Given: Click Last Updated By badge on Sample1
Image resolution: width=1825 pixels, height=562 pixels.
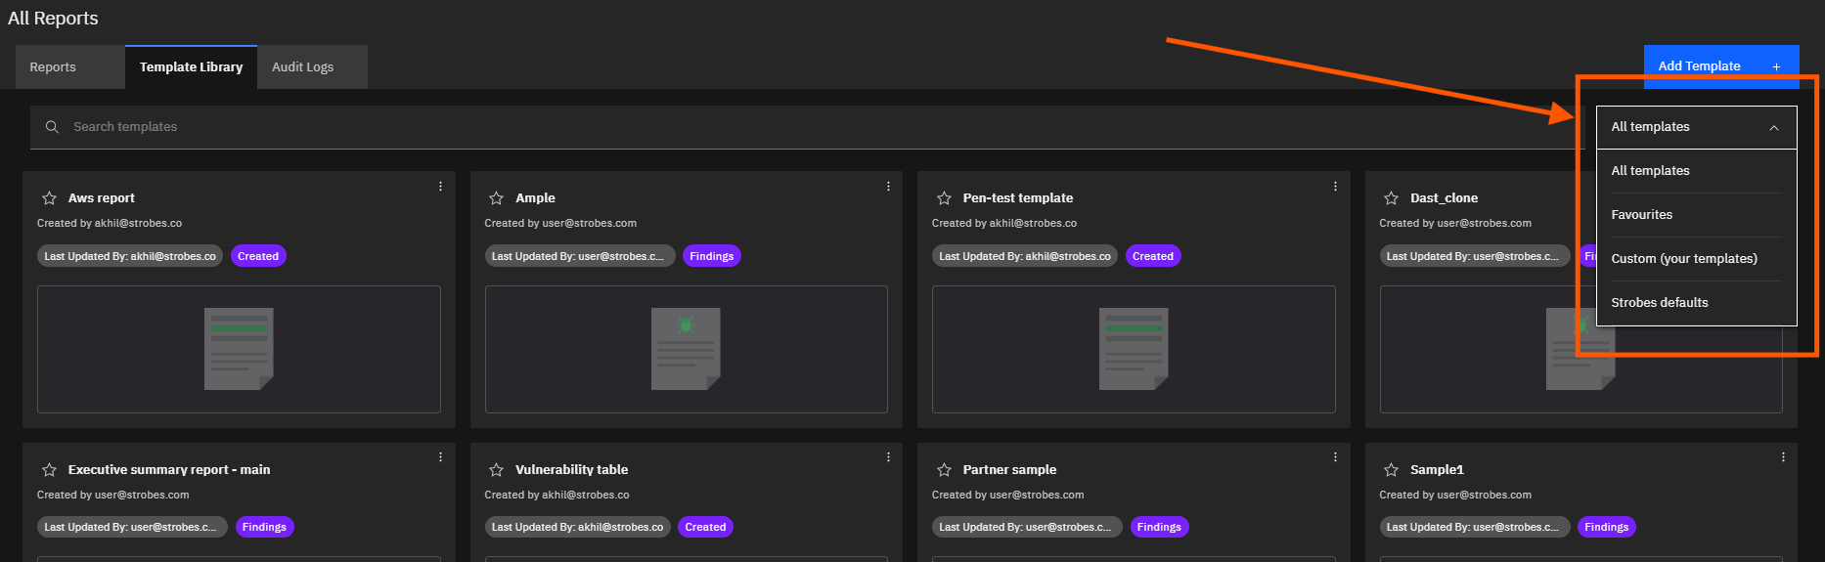Looking at the screenshot, I should (x=1475, y=527).
